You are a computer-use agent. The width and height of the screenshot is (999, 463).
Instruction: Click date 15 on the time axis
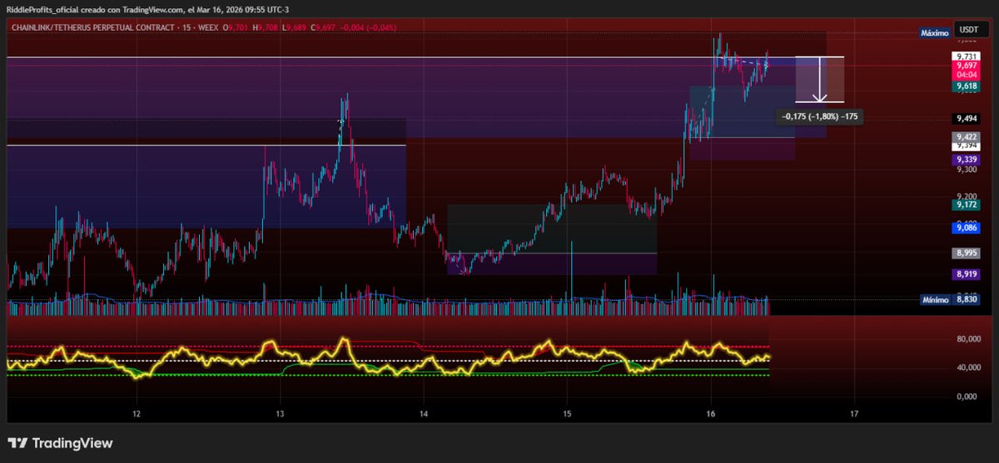(567, 413)
